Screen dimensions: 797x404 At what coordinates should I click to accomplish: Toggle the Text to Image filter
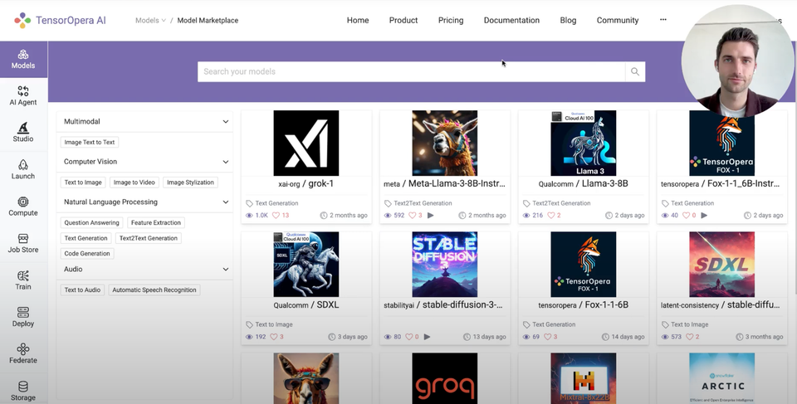[x=83, y=183]
